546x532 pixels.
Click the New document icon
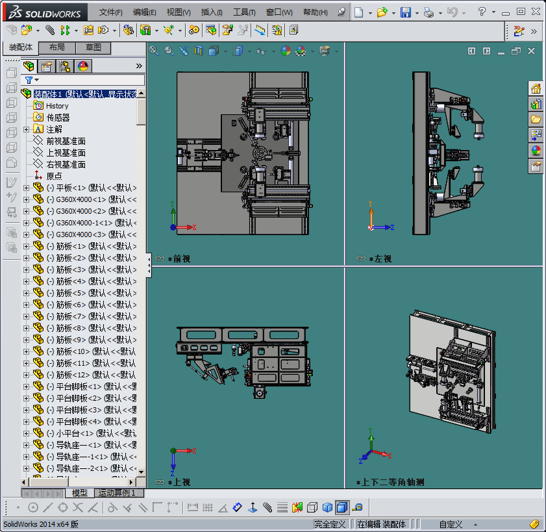pos(359,12)
